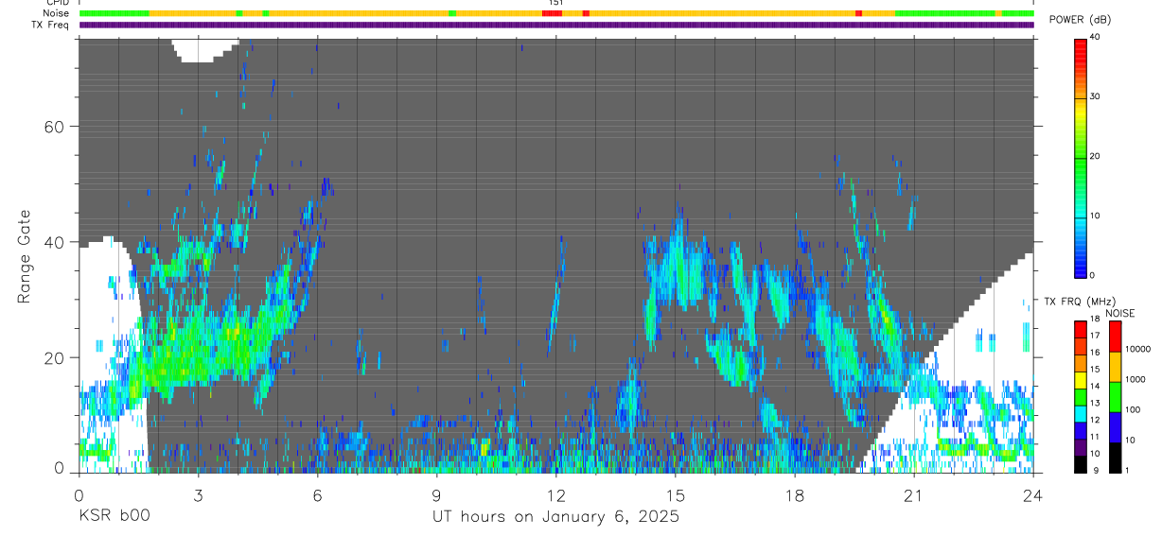
Task: Click the 21 hour tick label on x-axis
Action: tap(913, 495)
